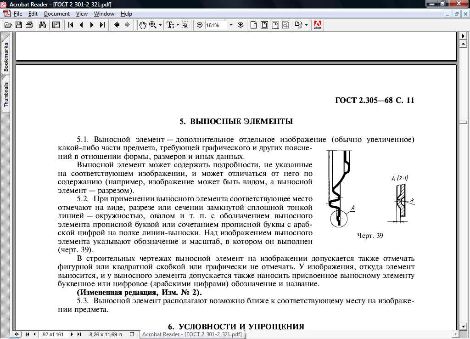The height and width of the screenshot is (339, 470).
Task: Toggle the navigation pane toolbar icon
Action: coord(56,25)
